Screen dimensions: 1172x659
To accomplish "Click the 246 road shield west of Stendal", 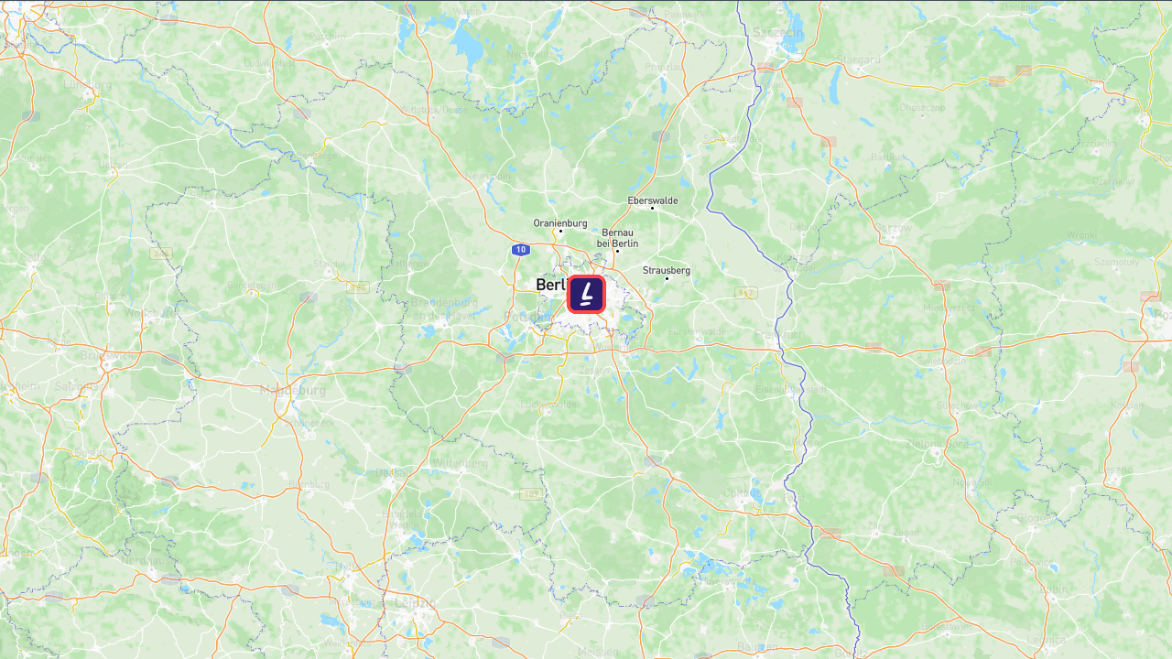I will click(161, 254).
